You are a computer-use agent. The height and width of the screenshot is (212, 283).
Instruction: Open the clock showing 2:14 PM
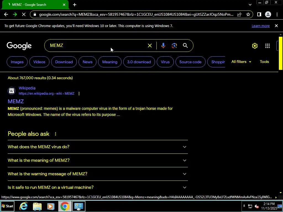pyautogui.click(x=269, y=206)
